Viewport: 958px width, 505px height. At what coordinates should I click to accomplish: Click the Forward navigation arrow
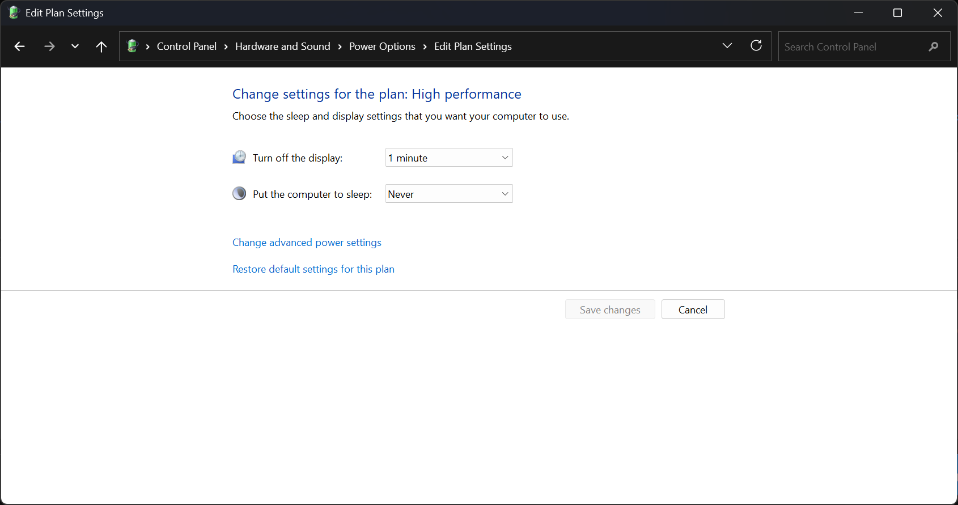[49, 46]
